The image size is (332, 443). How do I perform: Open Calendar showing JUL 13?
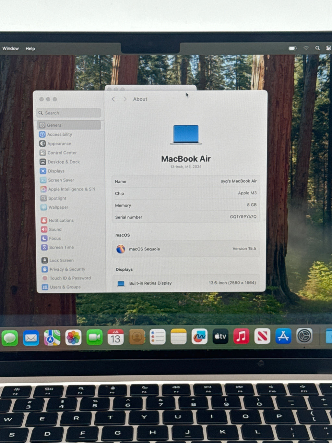pos(115,337)
